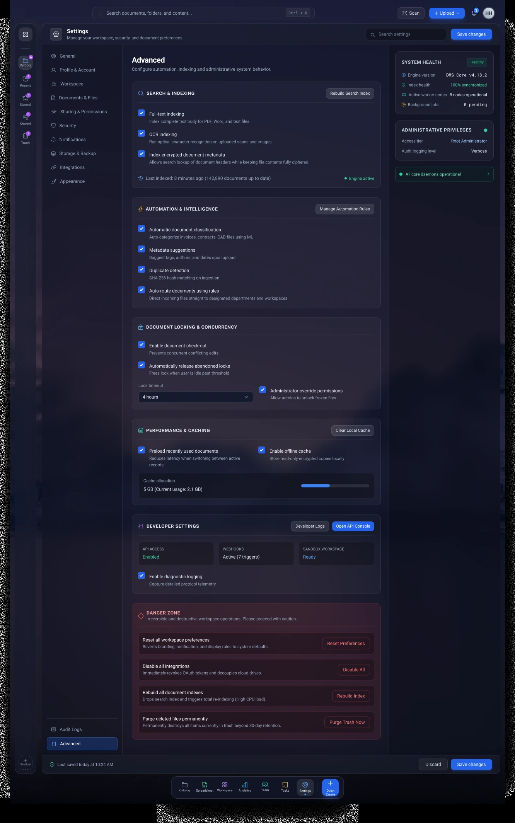Open Recent documents in sidebar
The image size is (515, 823).
pyautogui.click(x=26, y=81)
